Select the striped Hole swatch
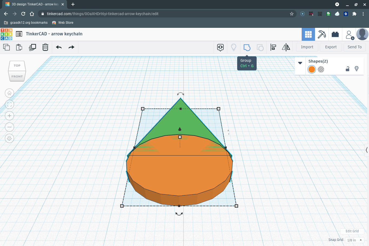Screen dimensions: 369x246 (321, 69)
